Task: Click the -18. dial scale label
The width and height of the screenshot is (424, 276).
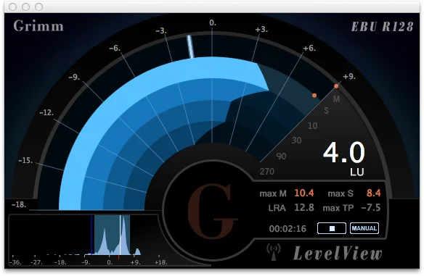Action: point(19,204)
